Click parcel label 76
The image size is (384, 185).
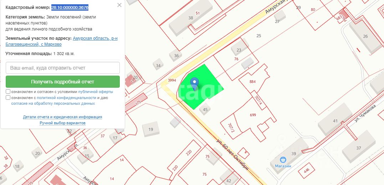click(236, 59)
